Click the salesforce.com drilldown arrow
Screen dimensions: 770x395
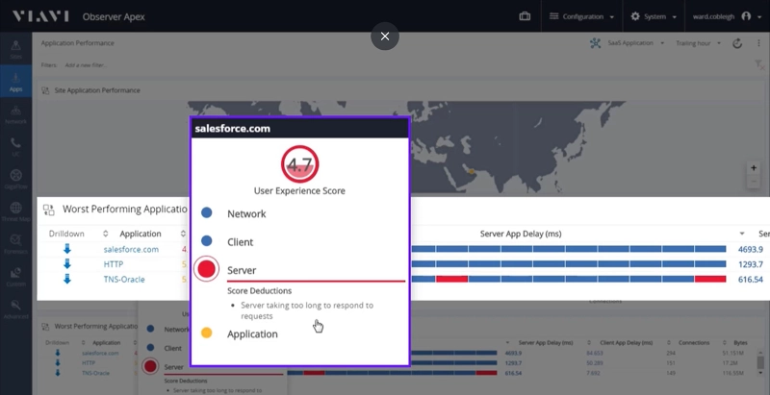coord(67,249)
